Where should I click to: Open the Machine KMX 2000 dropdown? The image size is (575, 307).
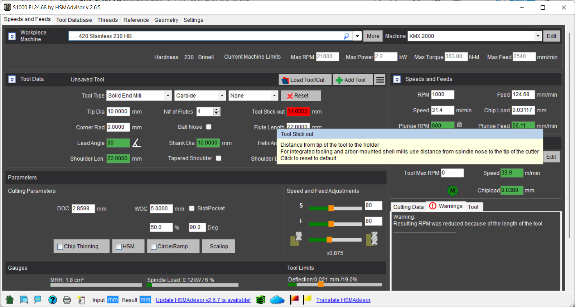pyautogui.click(x=537, y=36)
